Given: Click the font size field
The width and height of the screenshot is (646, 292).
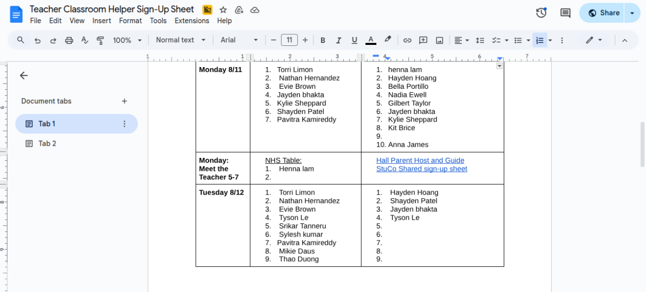Looking at the screenshot, I should (x=289, y=40).
